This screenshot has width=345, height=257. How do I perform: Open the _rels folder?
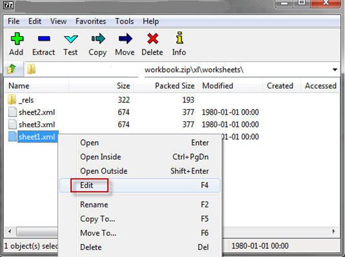[x=26, y=100]
